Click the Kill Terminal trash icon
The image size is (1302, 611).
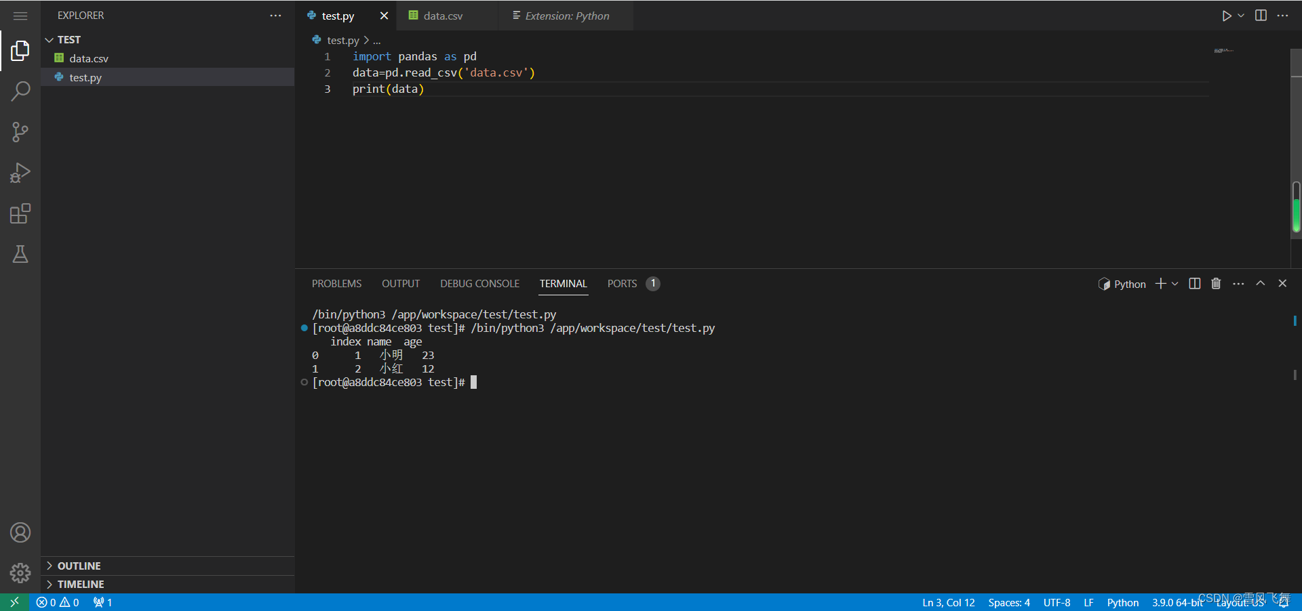pos(1215,284)
